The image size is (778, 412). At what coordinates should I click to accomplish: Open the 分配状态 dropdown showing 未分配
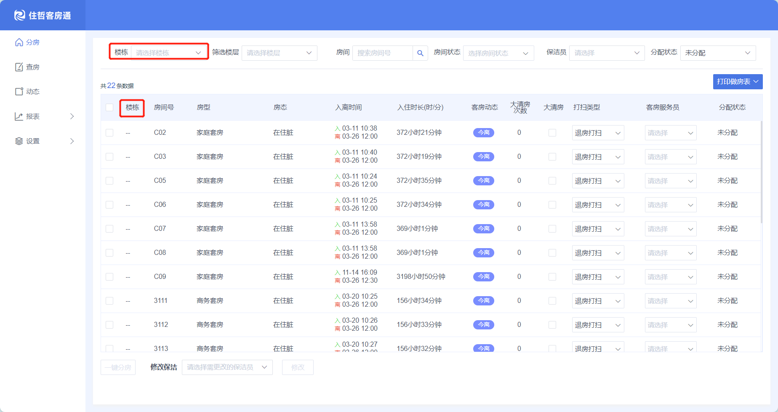[x=718, y=53]
